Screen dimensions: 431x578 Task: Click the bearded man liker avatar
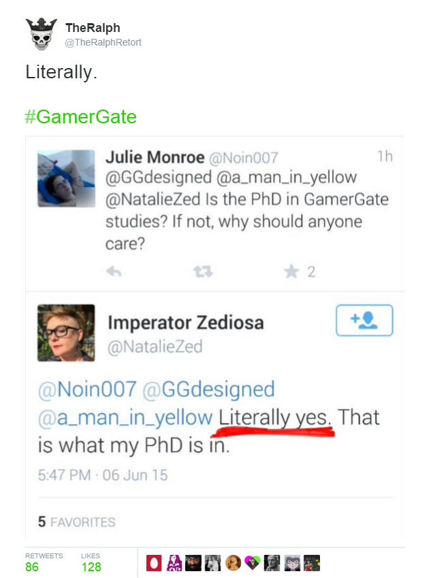pyautogui.click(x=193, y=563)
